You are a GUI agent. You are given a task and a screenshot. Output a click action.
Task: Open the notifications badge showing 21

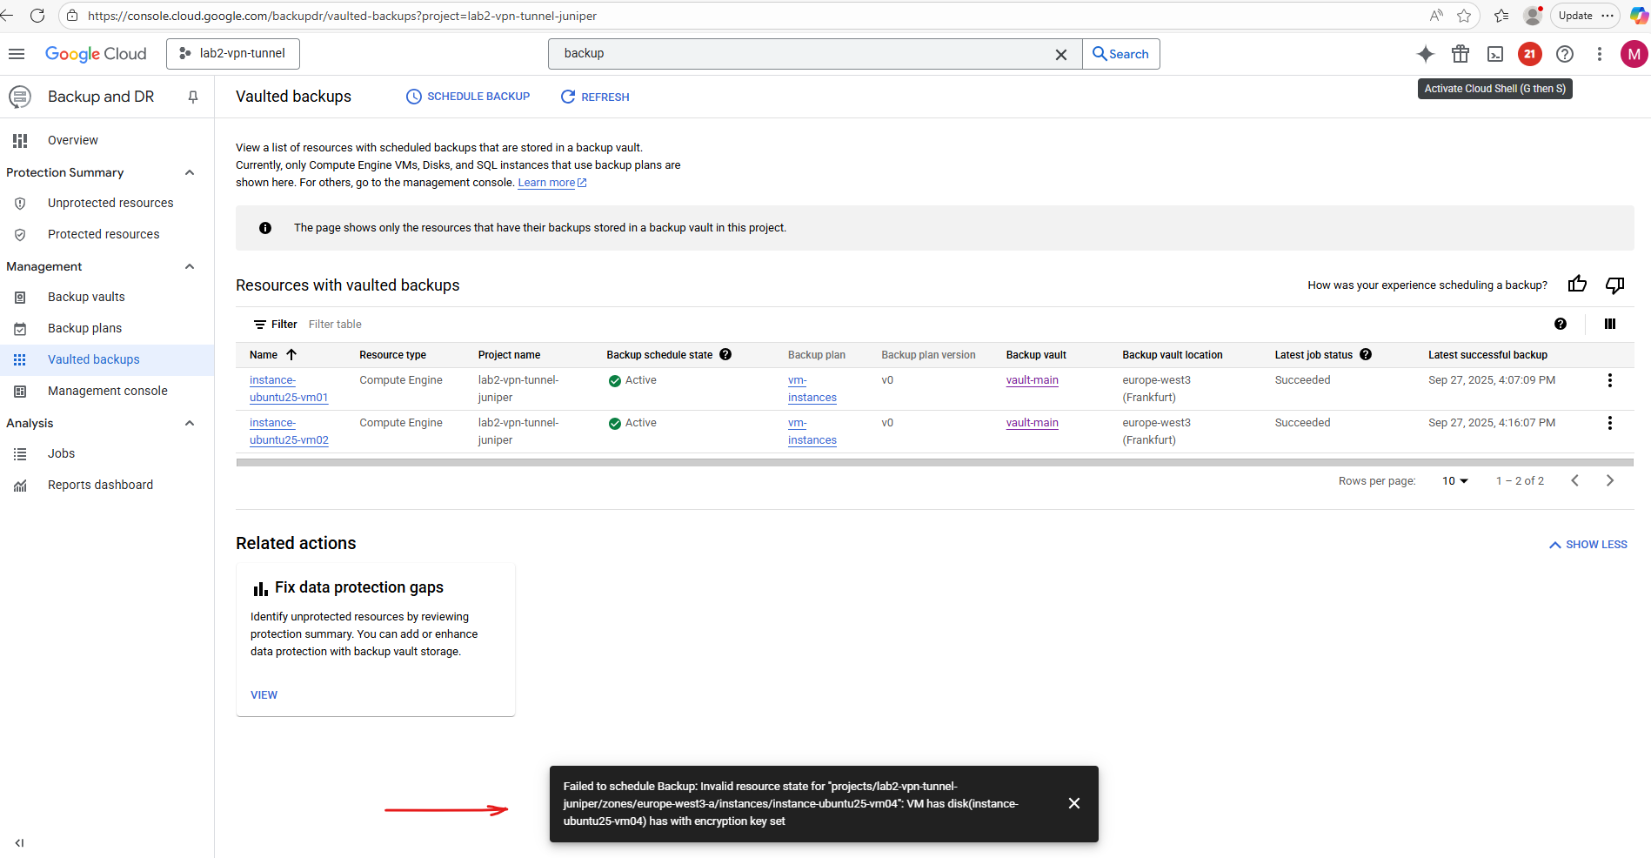click(x=1529, y=54)
